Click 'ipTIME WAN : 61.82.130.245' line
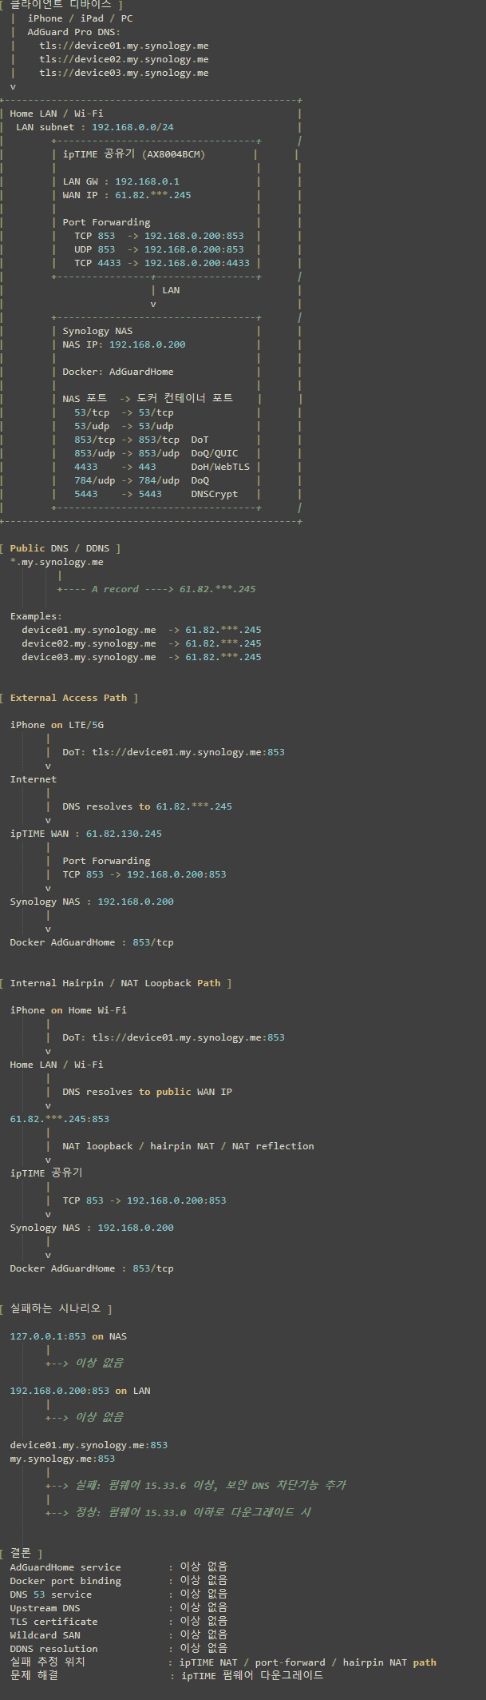 86,834
